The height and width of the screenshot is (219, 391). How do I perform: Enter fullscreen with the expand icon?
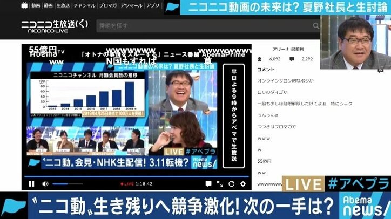coord(220,184)
